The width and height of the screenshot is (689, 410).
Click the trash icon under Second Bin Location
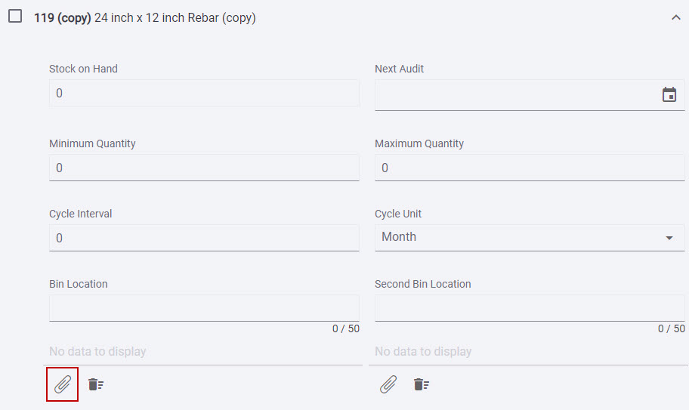pyautogui.click(x=422, y=384)
